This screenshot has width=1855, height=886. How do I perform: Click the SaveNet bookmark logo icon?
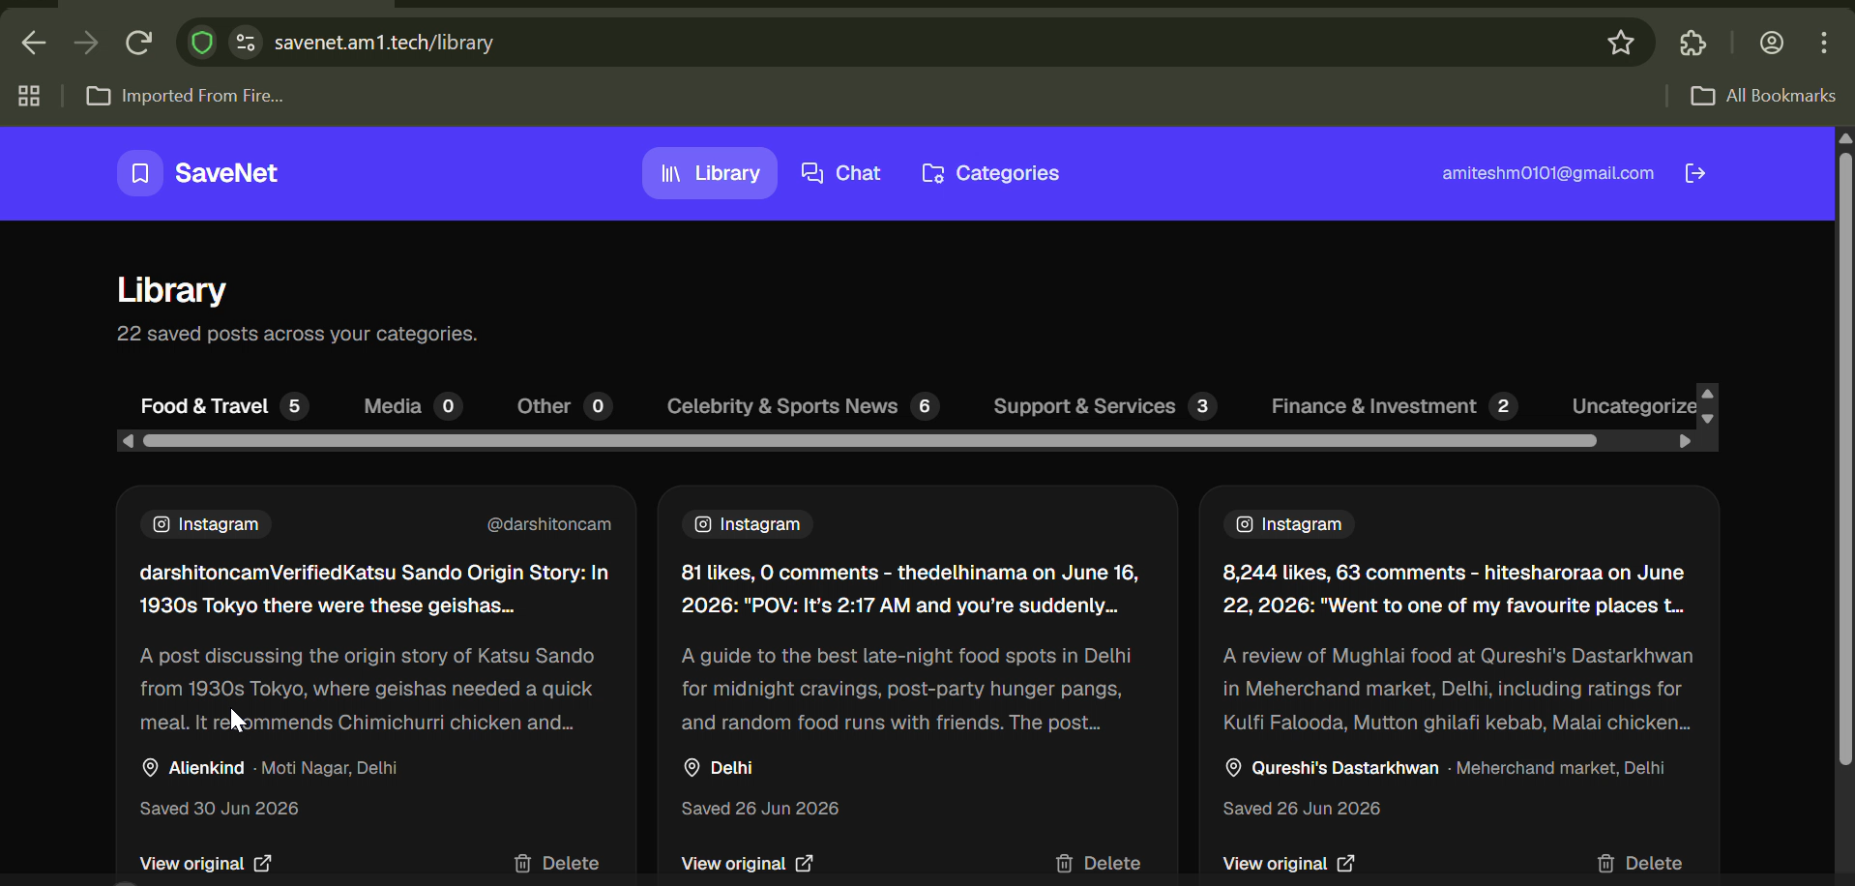point(140,173)
